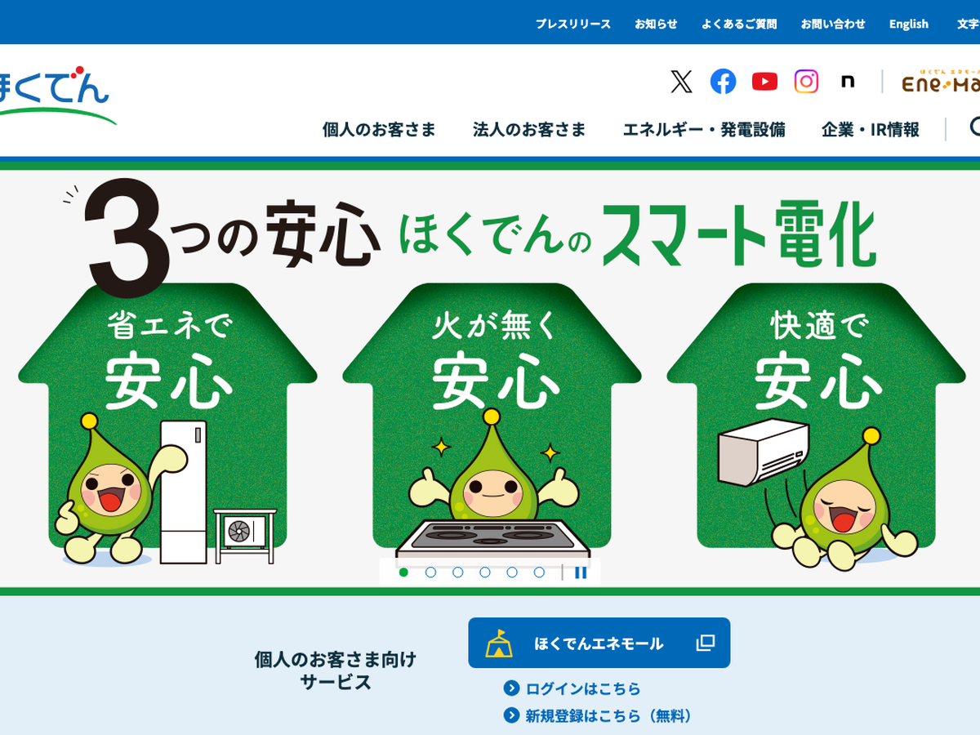
Task: Click the search magnifier icon
Action: (x=974, y=127)
